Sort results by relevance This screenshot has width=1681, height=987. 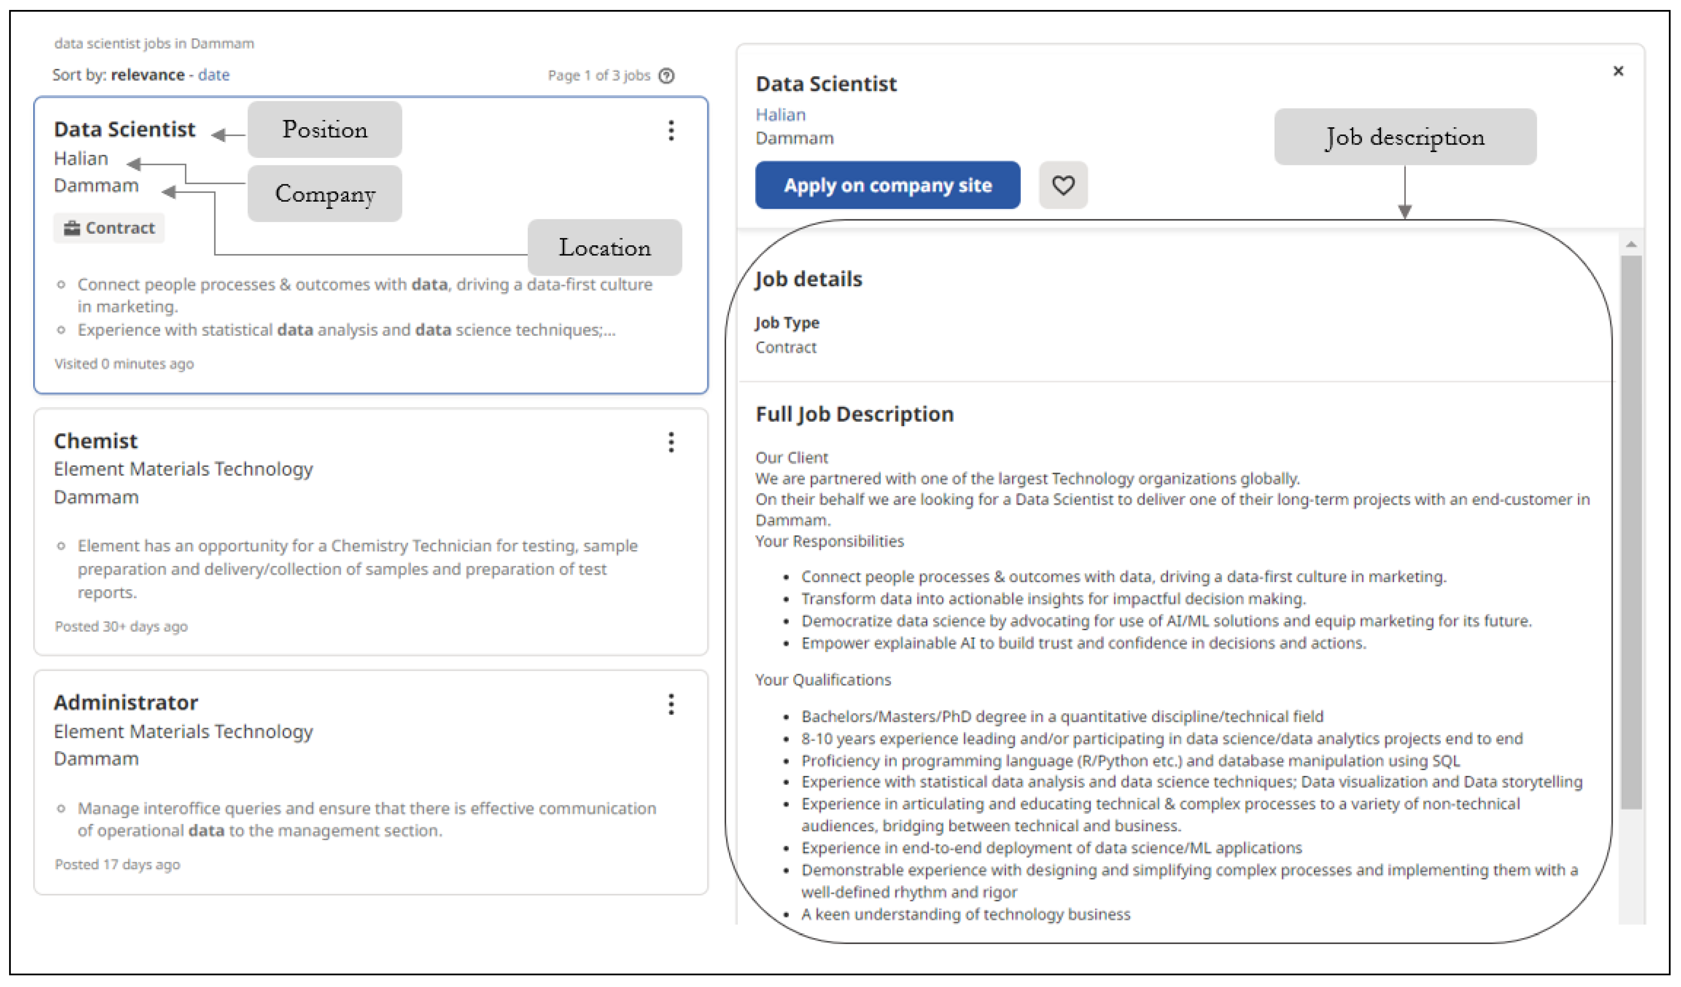click(x=148, y=75)
